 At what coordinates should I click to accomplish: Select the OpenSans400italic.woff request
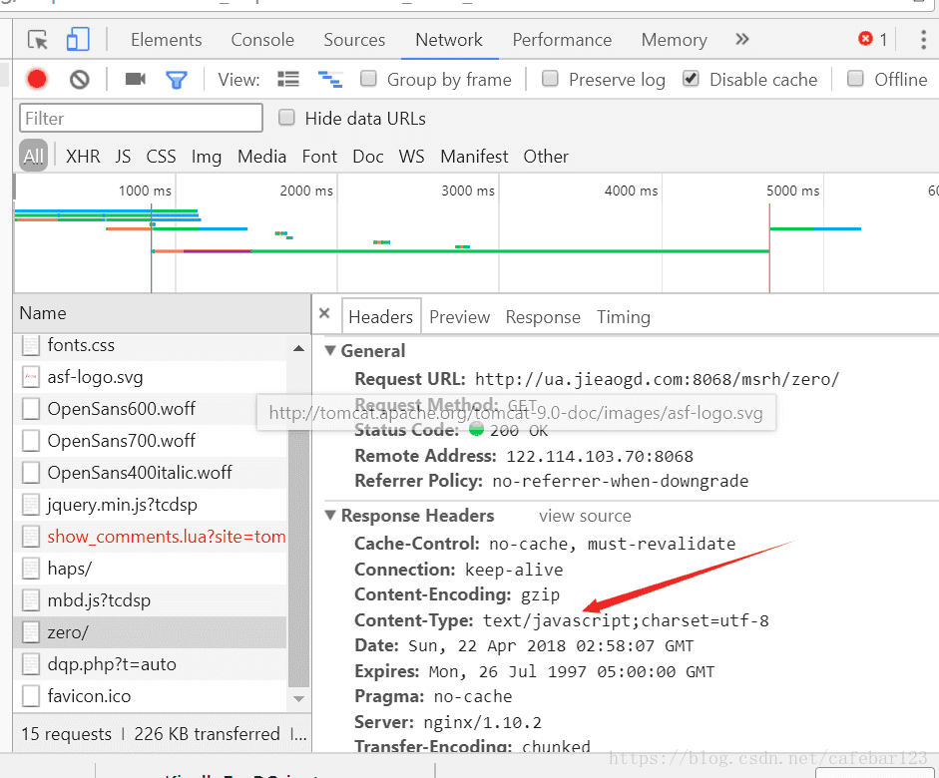[x=150, y=473]
